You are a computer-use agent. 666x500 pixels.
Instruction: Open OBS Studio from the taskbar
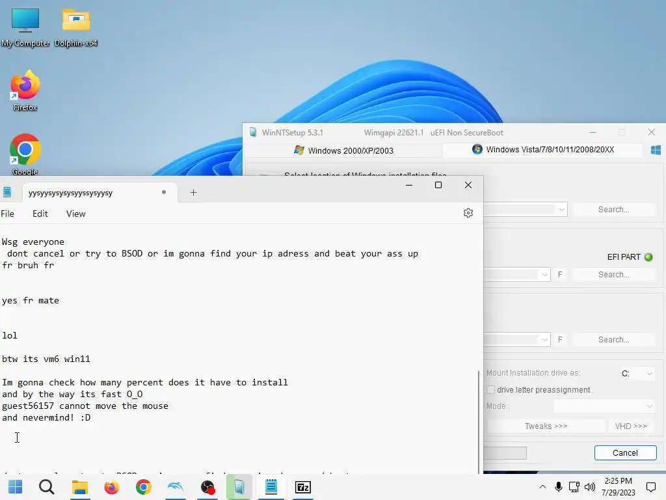tap(207, 487)
